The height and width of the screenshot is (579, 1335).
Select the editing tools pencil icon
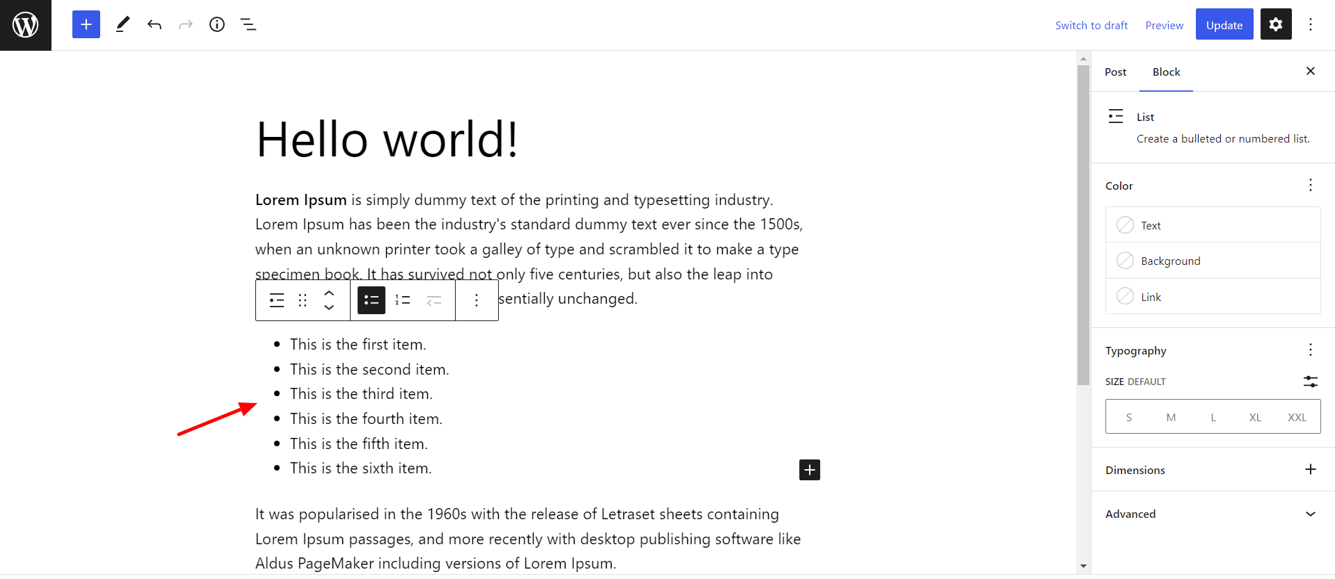[x=122, y=24]
